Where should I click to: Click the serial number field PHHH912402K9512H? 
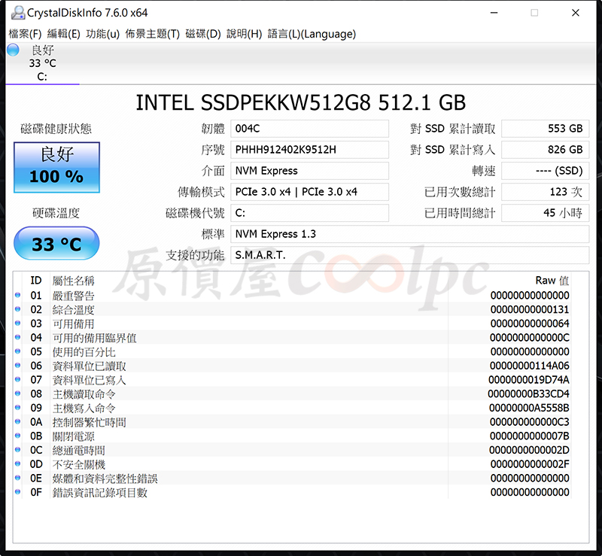click(309, 150)
